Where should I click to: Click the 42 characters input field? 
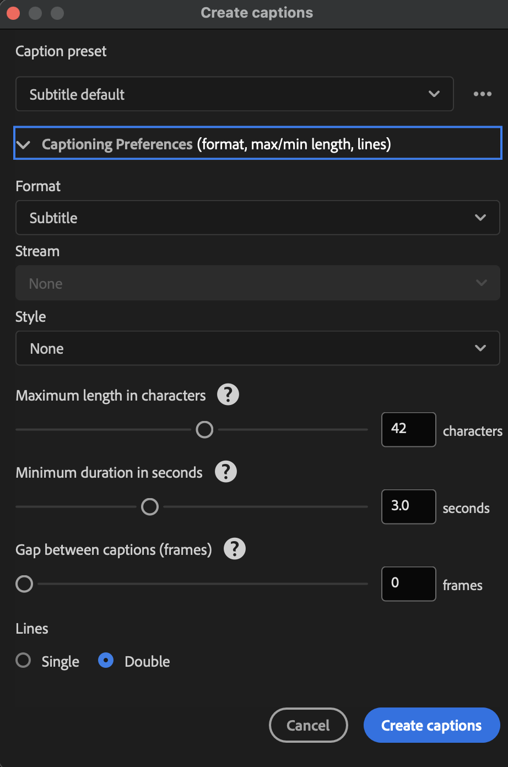pyautogui.click(x=408, y=429)
